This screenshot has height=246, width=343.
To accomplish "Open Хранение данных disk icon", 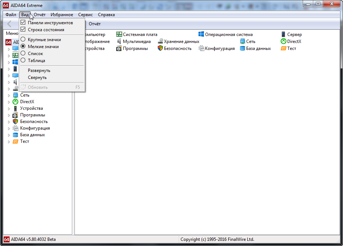I will [x=160, y=41].
